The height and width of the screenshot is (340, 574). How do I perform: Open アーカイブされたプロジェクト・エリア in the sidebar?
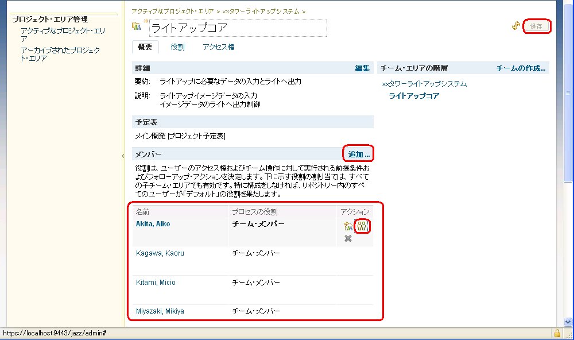pyautogui.click(x=60, y=54)
